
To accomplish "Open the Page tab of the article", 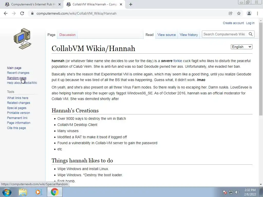I will [51, 35].
